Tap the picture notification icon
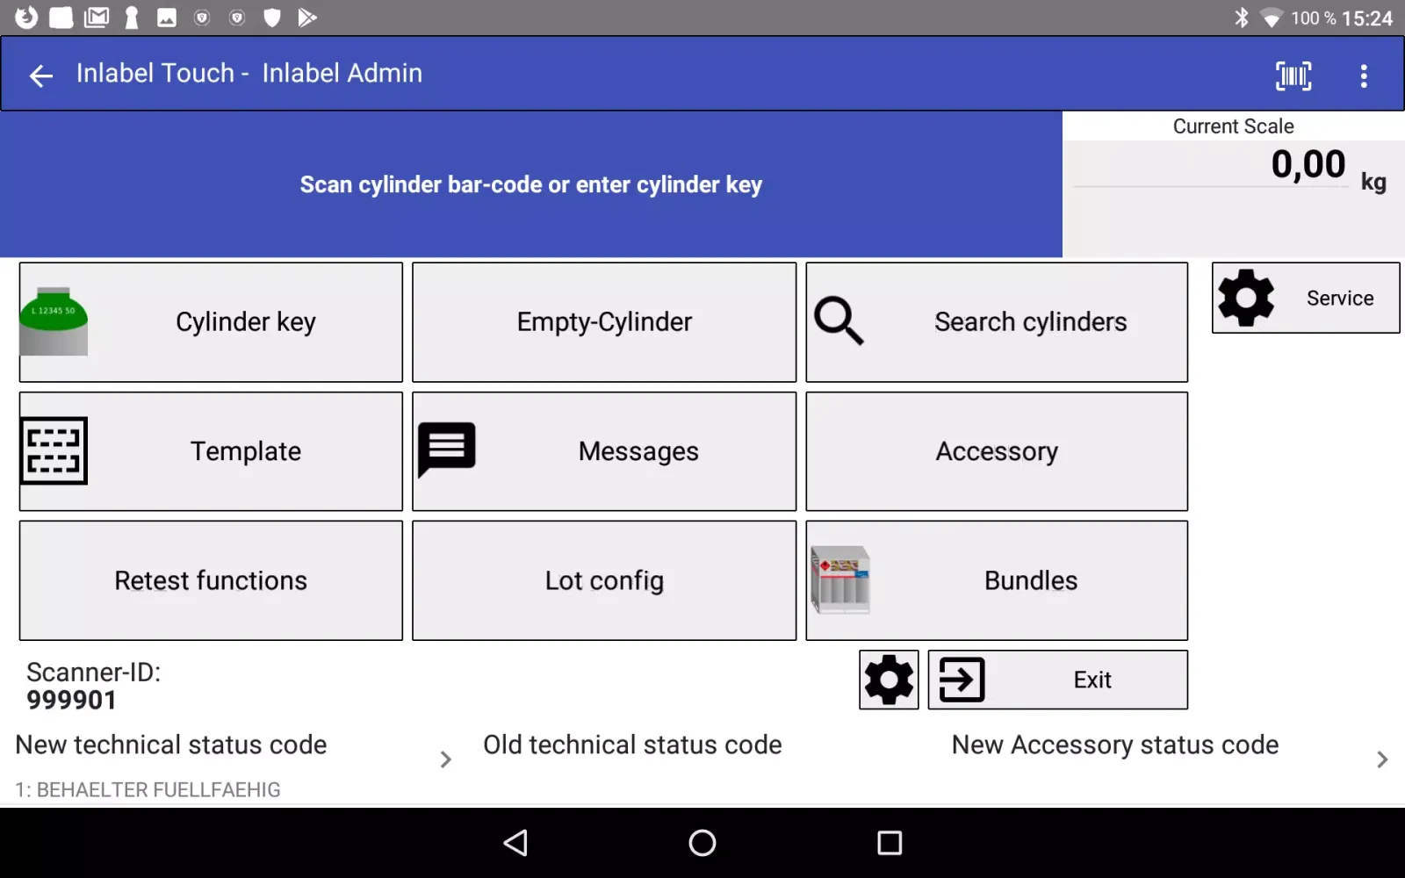The width and height of the screenshot is (1405, 878). pos(167,18)
